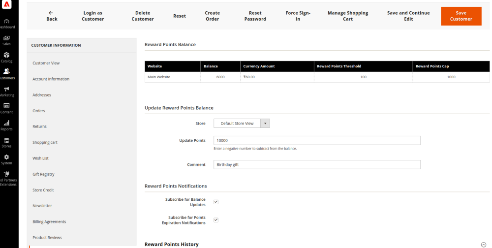Click the Update Points input field
The height and width of the screenshot is (248, 492).
[317, 140]
